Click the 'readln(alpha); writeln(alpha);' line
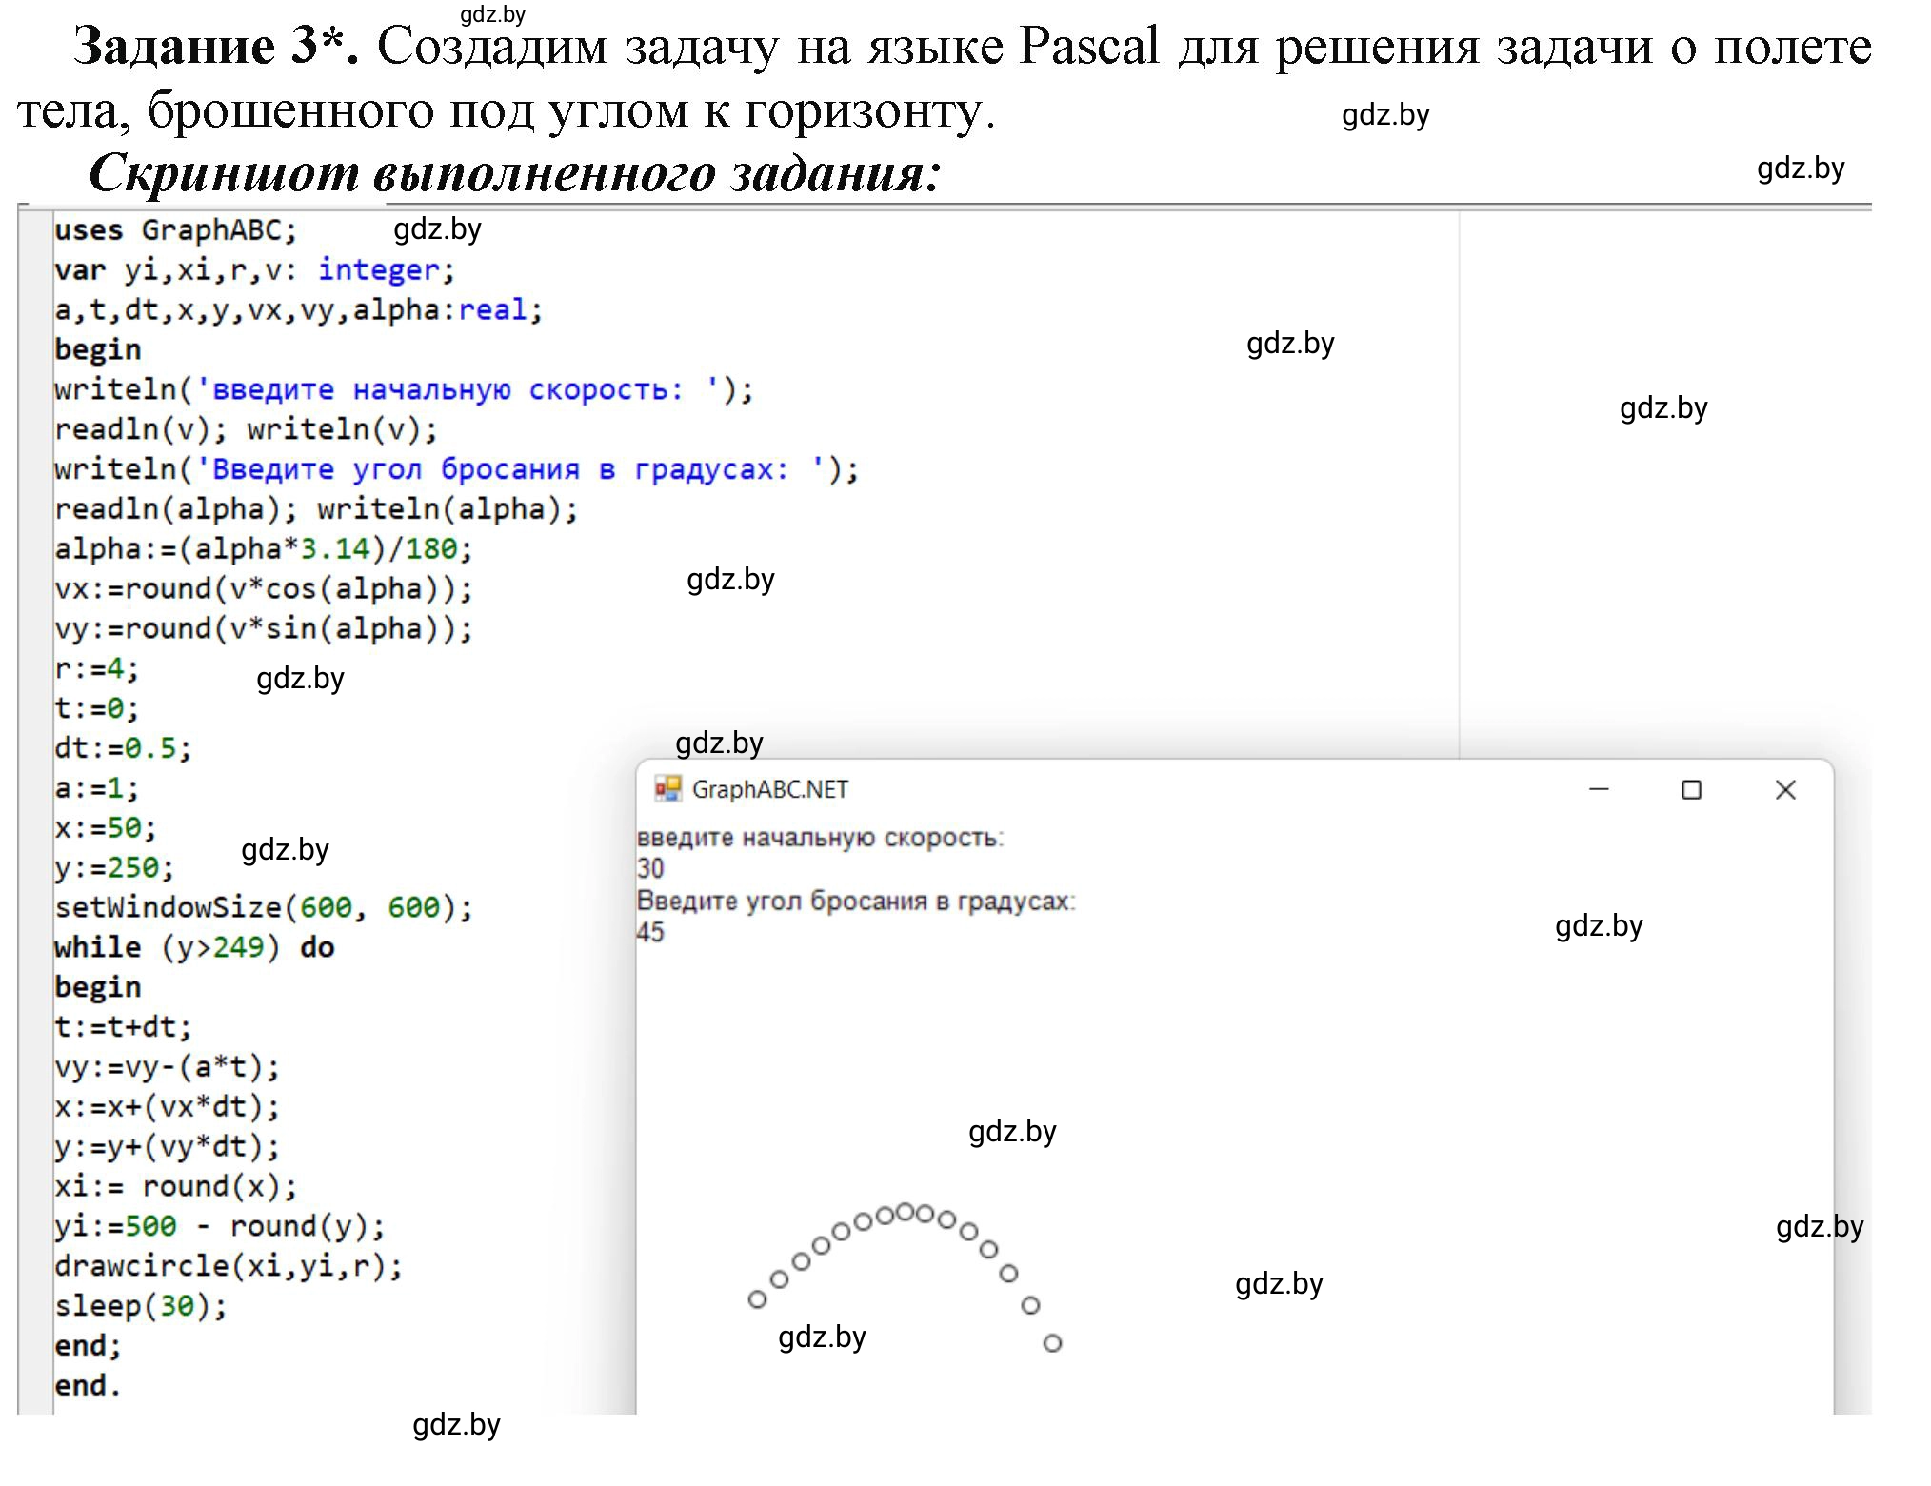The image size is (1931, 1486). tap(316, 509)
